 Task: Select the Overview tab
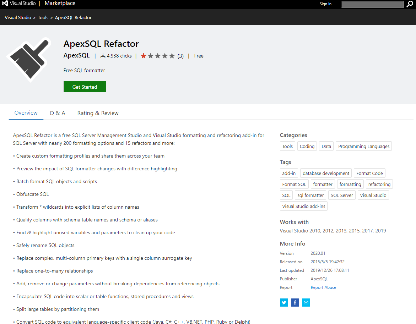pos(26,113)
